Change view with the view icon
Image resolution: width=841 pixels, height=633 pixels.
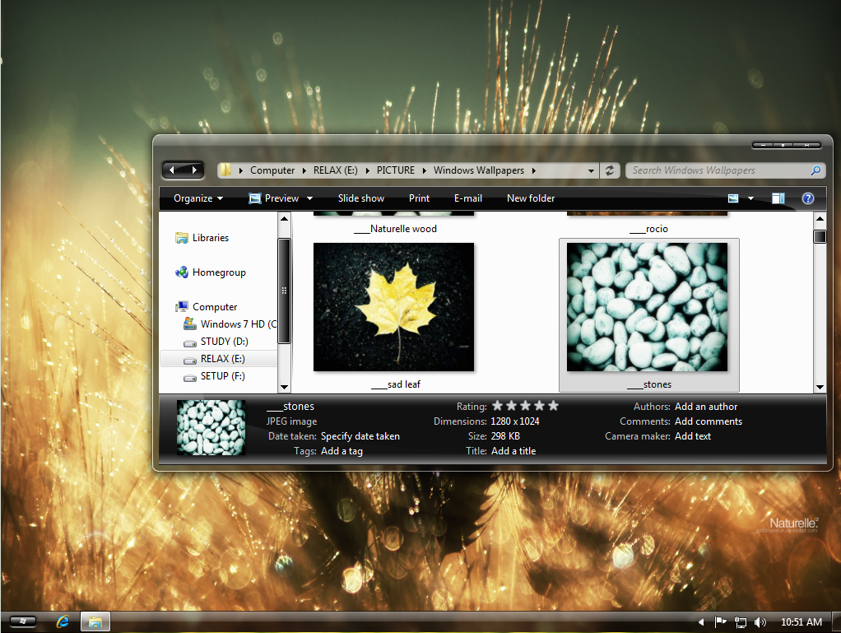[733, 198]
